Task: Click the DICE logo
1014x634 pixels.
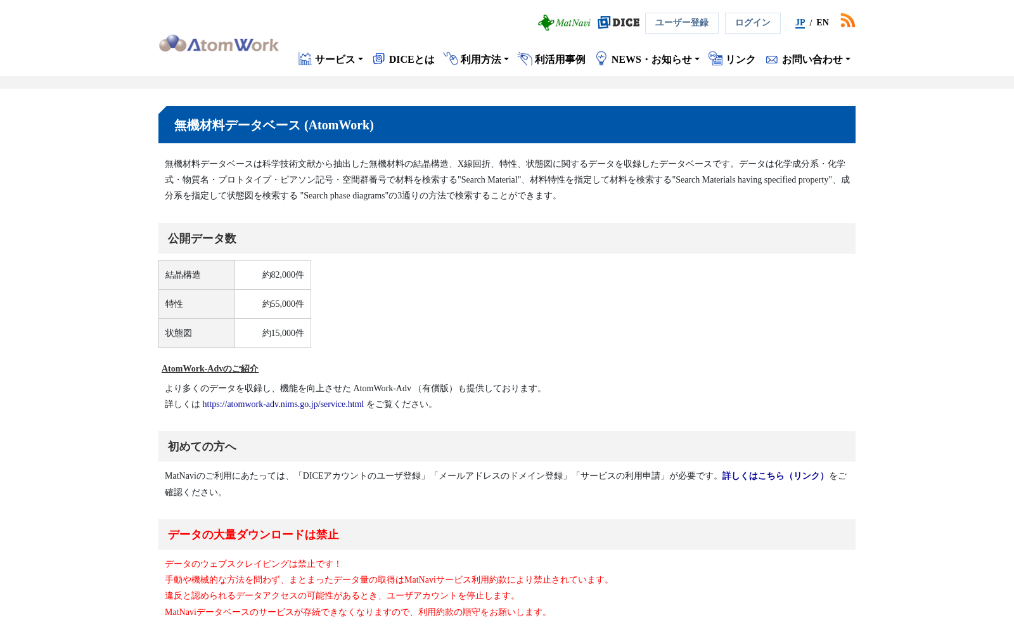Action: point(619,22)
